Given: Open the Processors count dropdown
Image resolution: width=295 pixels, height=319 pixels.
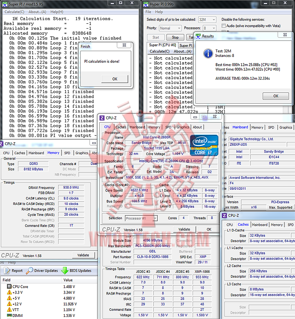Looking at the screenshot, I should point(209,28).
